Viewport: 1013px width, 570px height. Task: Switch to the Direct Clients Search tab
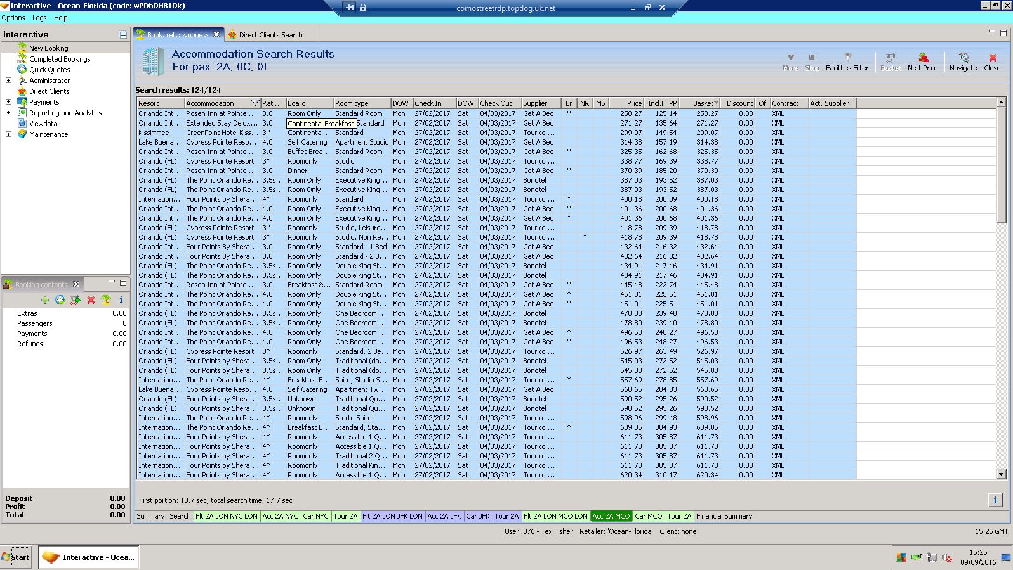tap(270, 35)
